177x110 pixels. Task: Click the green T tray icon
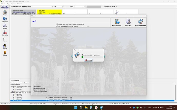[x=137, y=108]
